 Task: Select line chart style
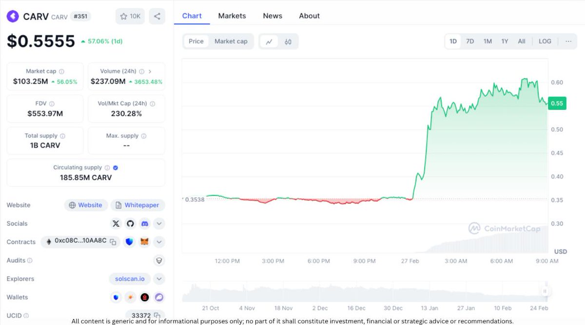[269, 41]
